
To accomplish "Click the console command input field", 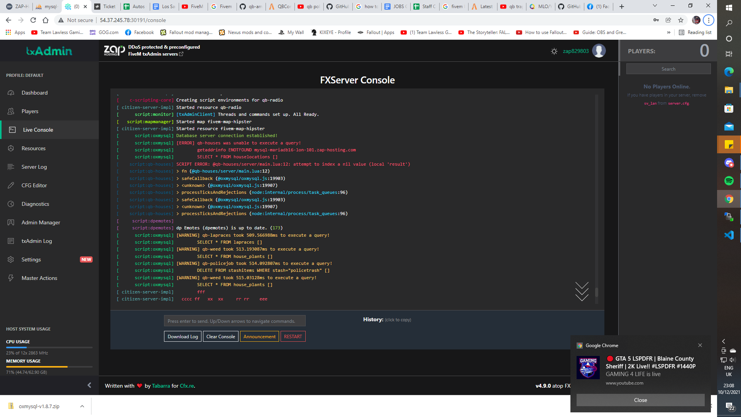I will click(235, 321).
